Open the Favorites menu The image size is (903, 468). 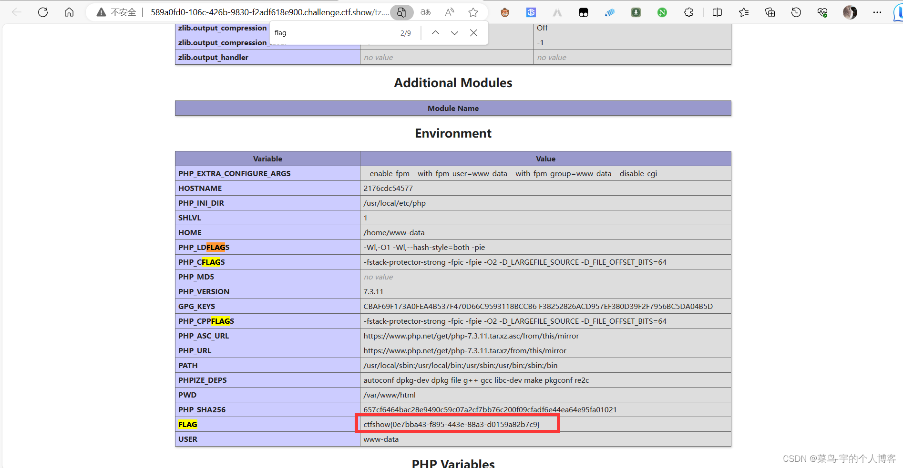(743, 12)
